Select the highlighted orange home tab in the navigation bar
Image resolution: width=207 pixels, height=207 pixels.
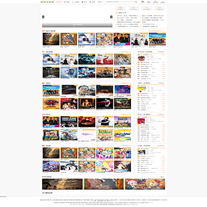(x=59, y=2)
